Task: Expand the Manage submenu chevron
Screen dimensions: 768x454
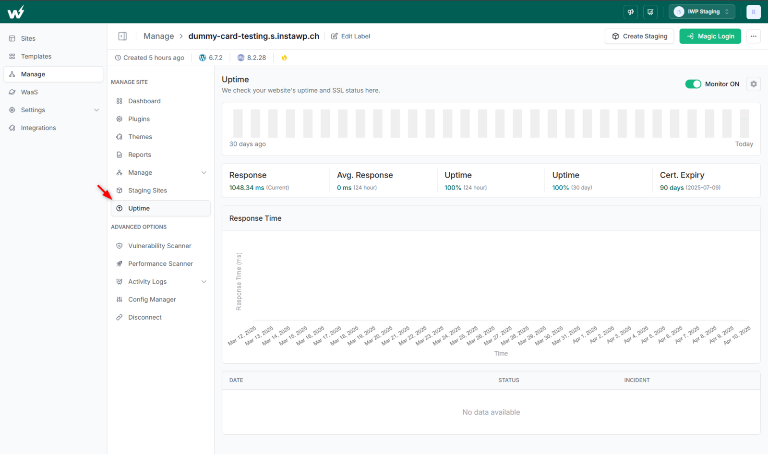Action: pos(204,173)
